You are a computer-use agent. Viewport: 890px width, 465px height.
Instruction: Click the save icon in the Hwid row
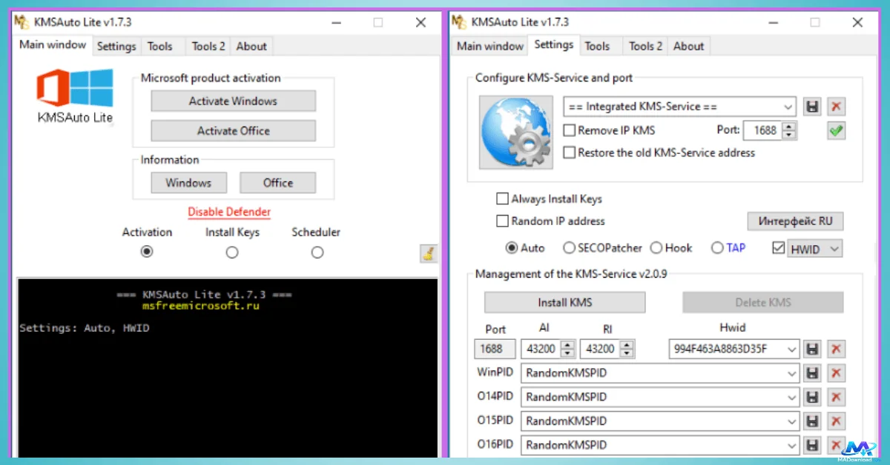point(812,349)
